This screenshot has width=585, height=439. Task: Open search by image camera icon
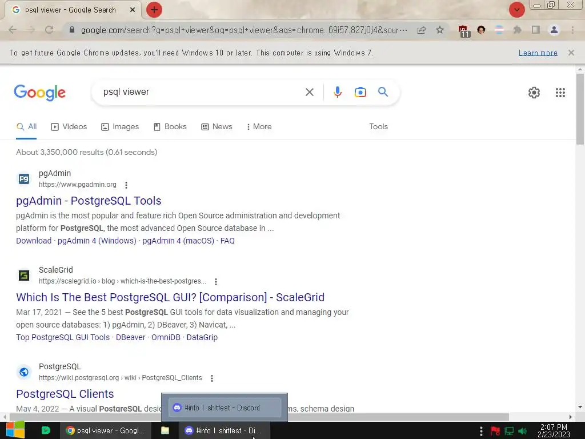(360, 92)
